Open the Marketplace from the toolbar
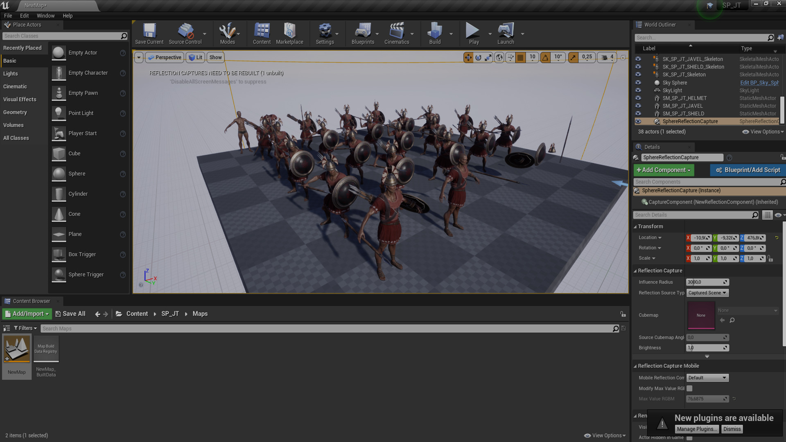 click(x=289, y=34)
